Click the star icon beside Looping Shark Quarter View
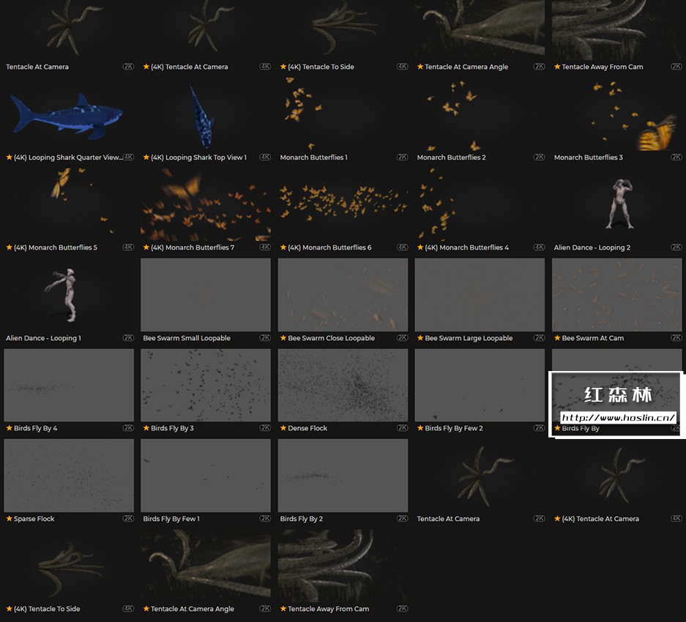This screenshot has width=686, height=622. pyautogui.click(x=9, y=157)
